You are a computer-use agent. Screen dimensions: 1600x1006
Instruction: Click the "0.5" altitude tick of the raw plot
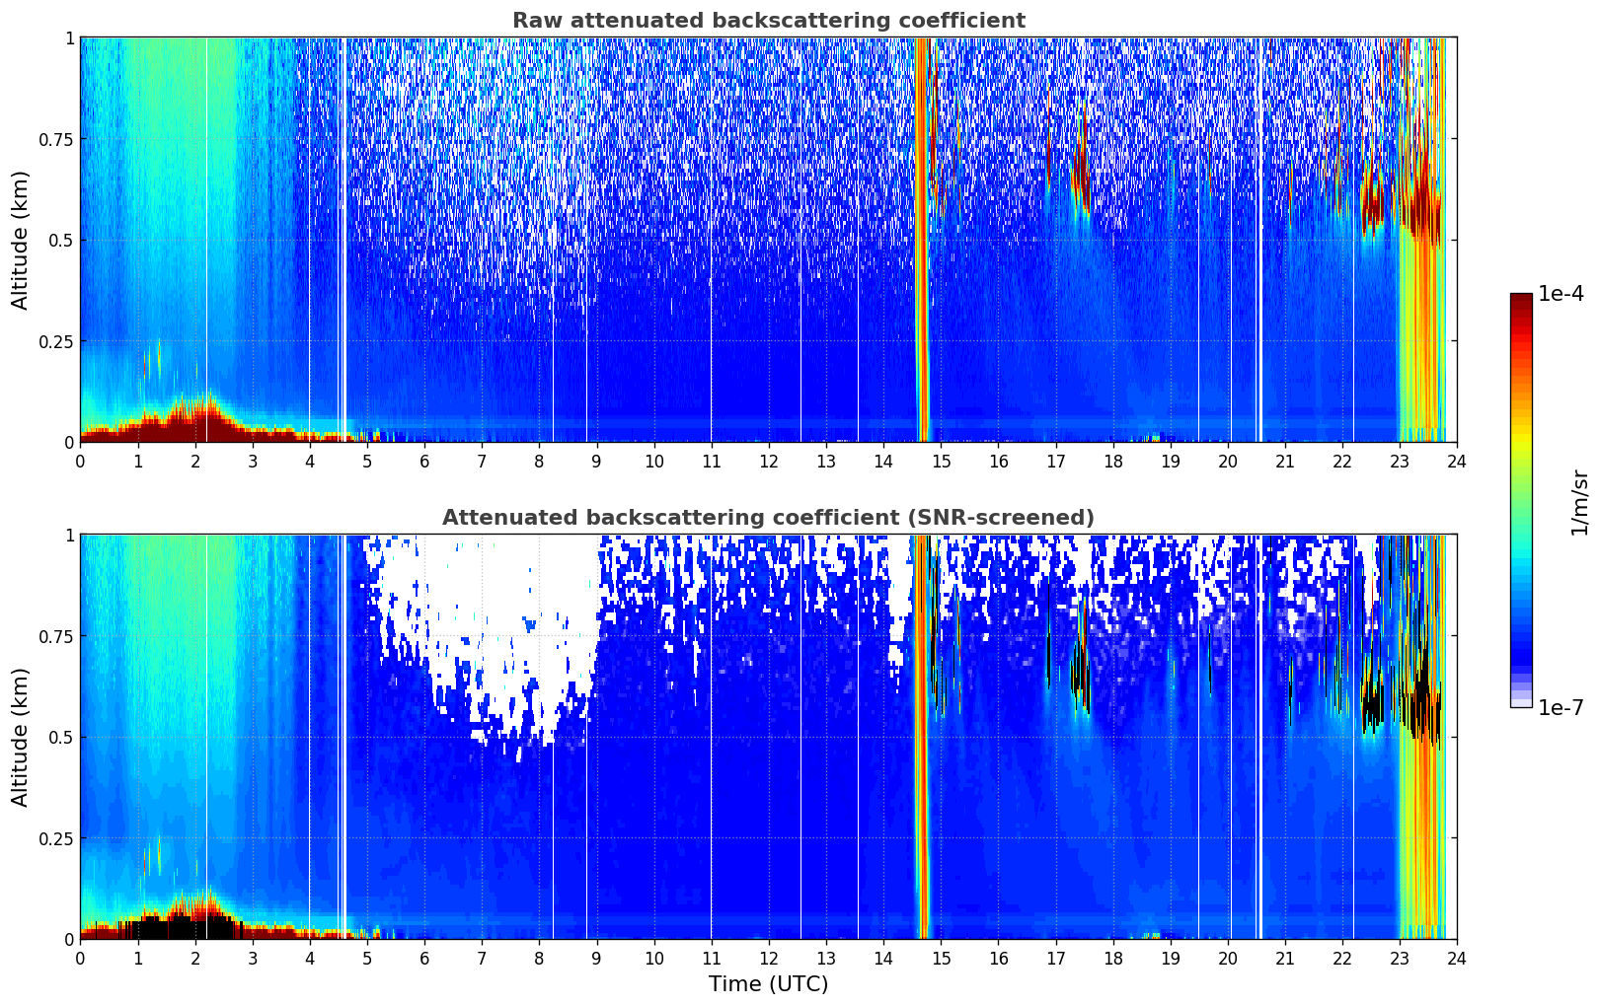click(60, 240)
